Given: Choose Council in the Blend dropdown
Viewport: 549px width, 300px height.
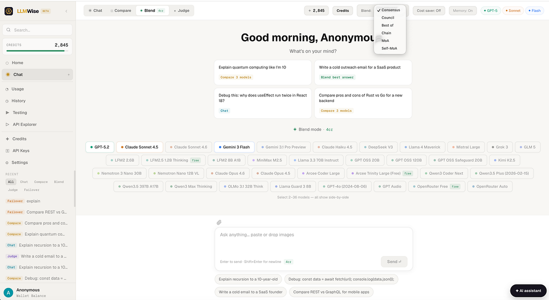Looking at the screenshot, I should coord(389,17).
